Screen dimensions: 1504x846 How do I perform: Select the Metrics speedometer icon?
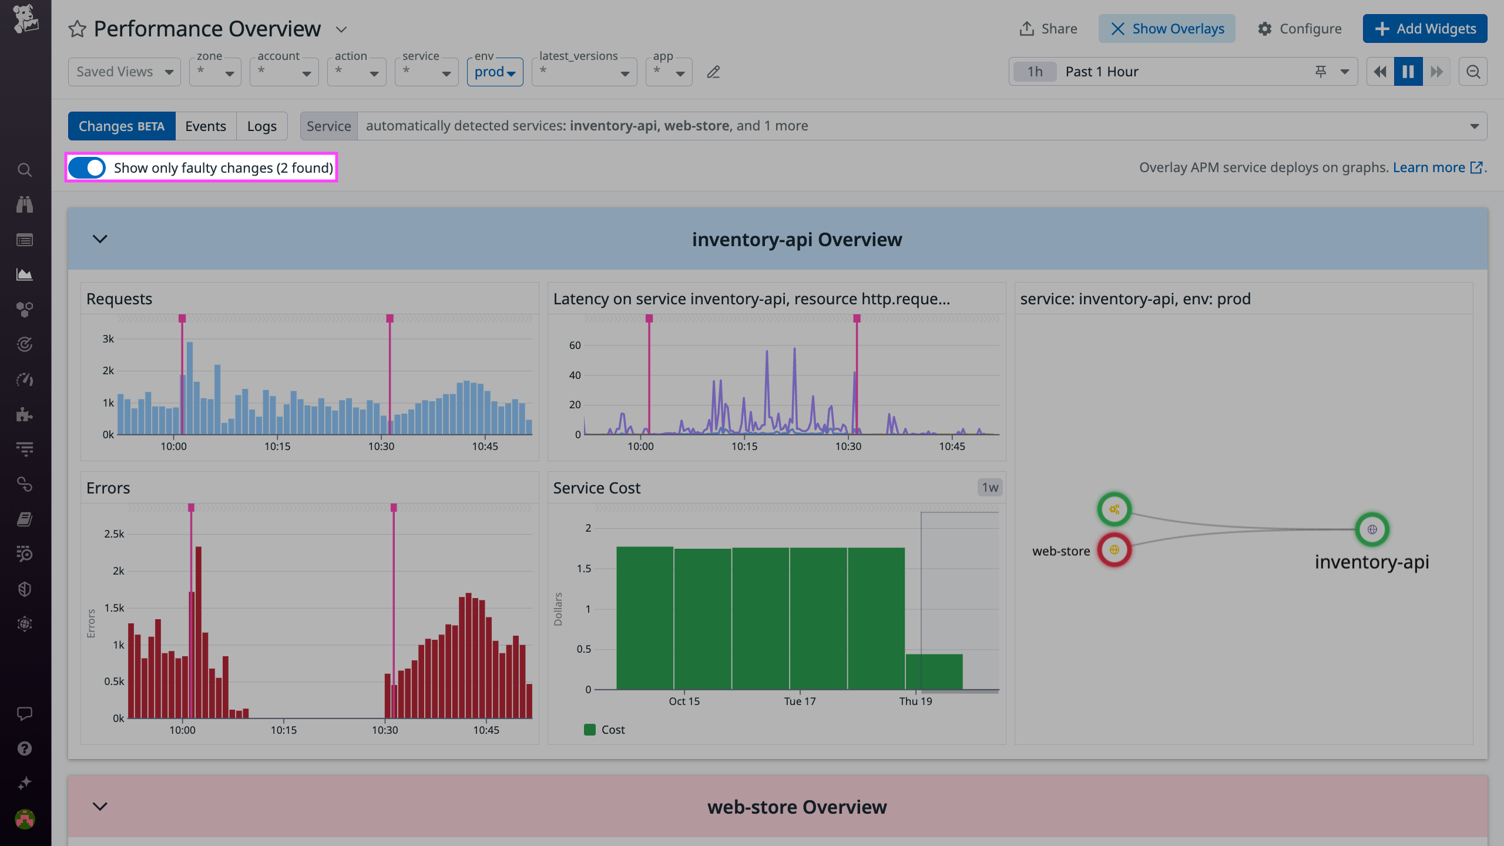click(25, 380)
